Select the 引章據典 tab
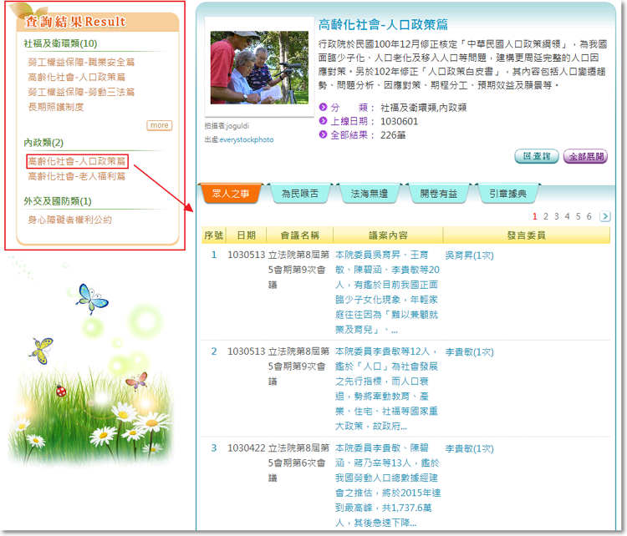The height and width of the screenshot is (536, 627). [508, 194]
